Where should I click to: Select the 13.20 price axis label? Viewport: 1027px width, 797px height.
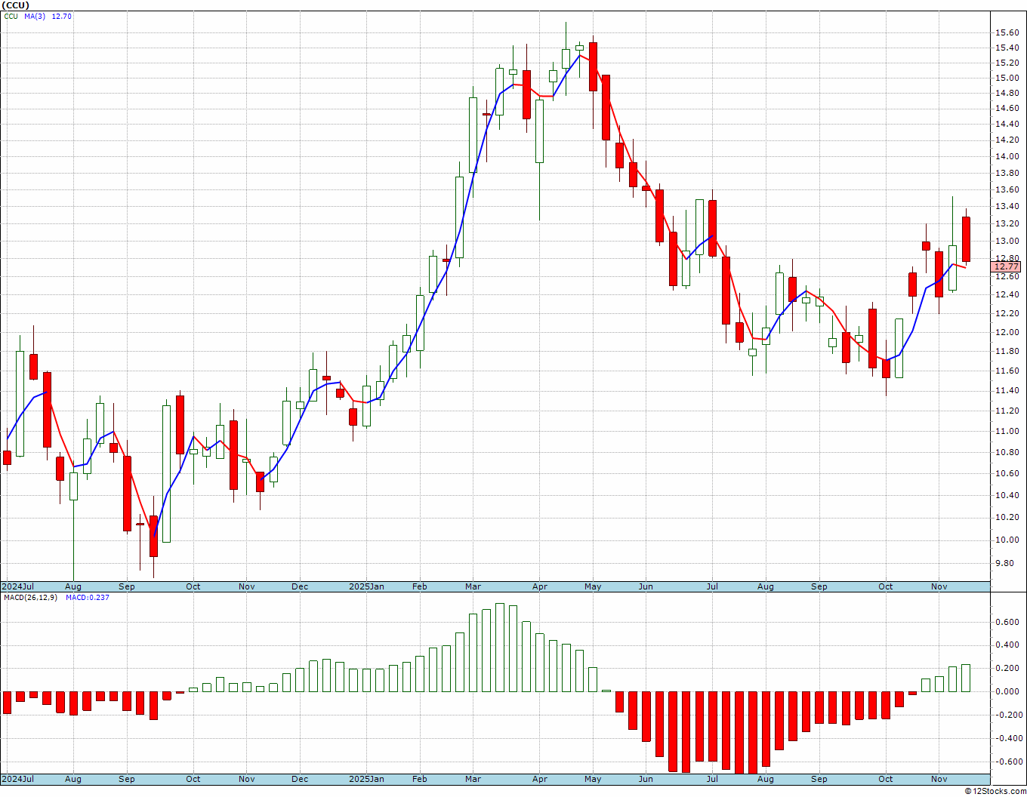(1007, 224)
